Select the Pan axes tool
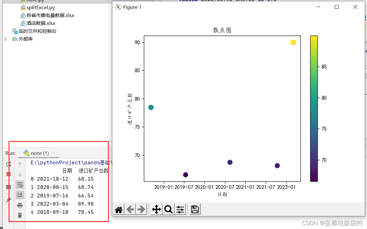Image resolution: width=367 pixels, height=229 pixels. [156, 209]
